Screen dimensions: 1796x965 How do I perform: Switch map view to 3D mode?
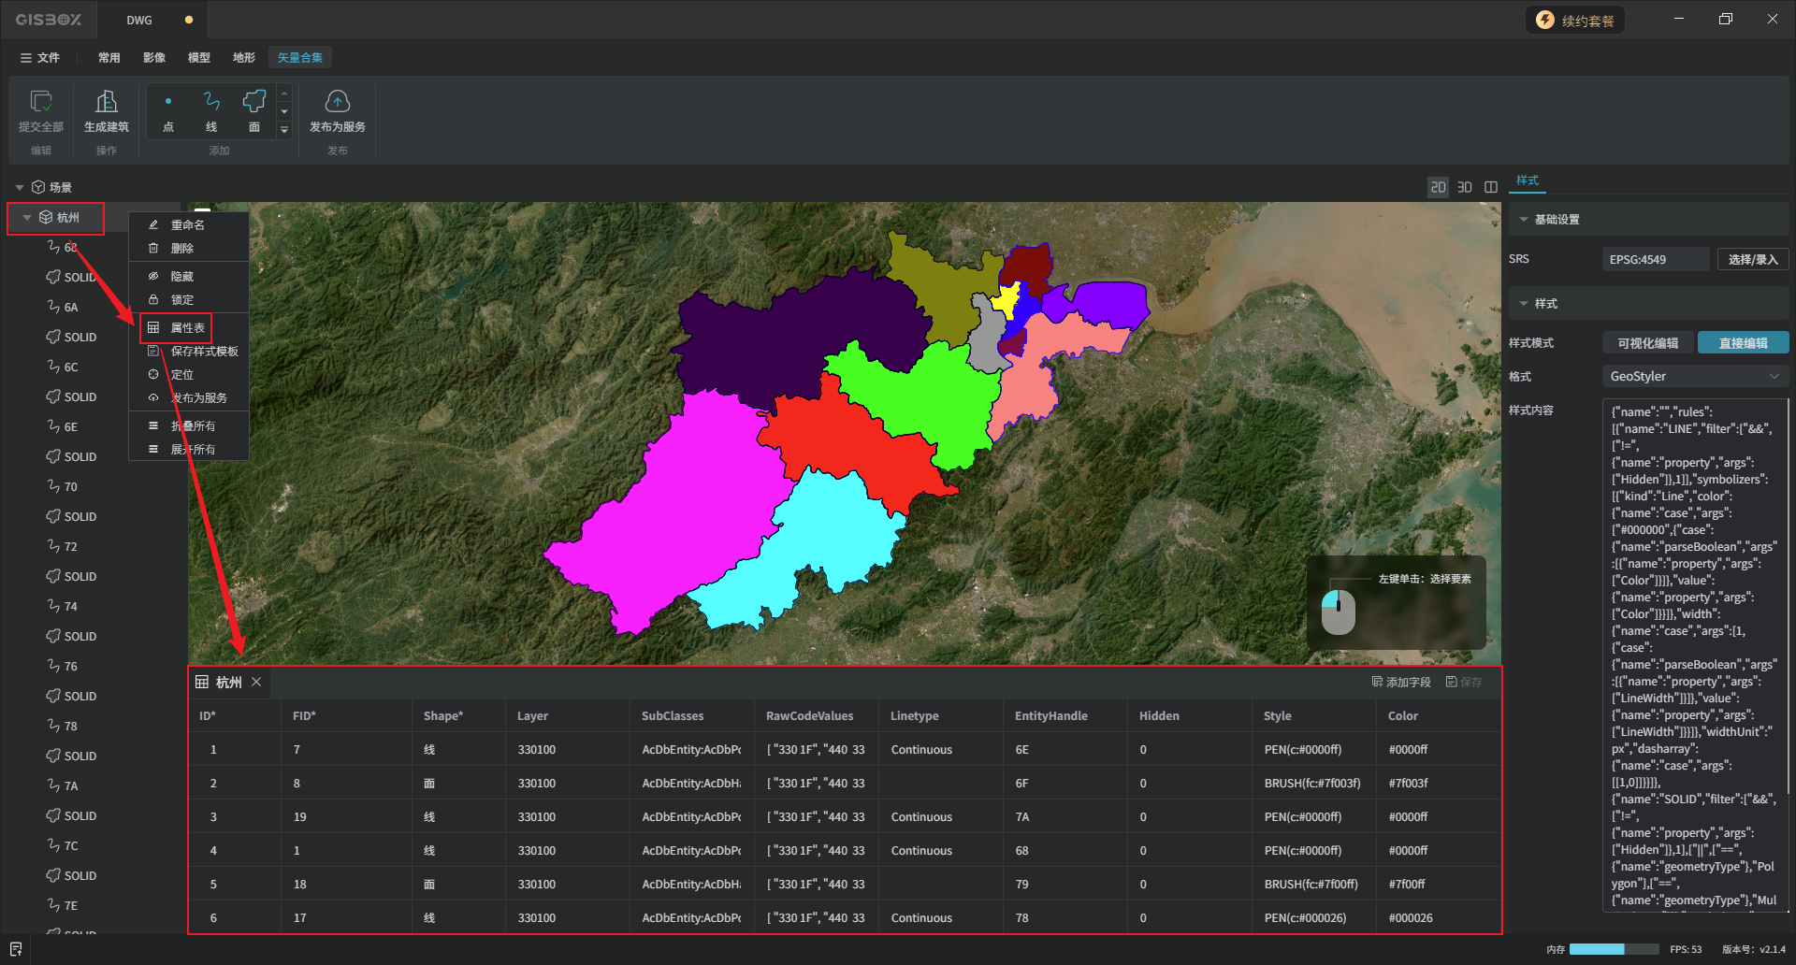point(1465,188)
